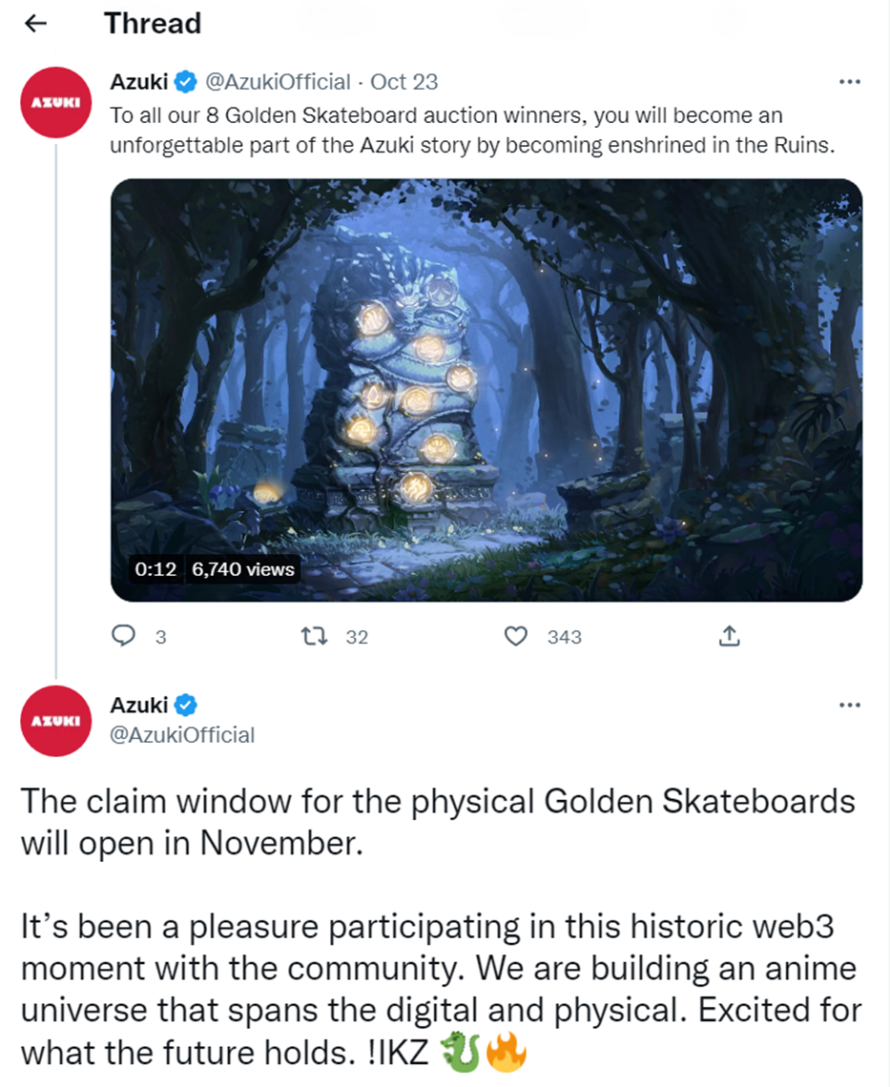Share the tweet via the upload icon
The width and height of the screenshot is (890, 1087).
pyautogui.click(x=729, y=636)
